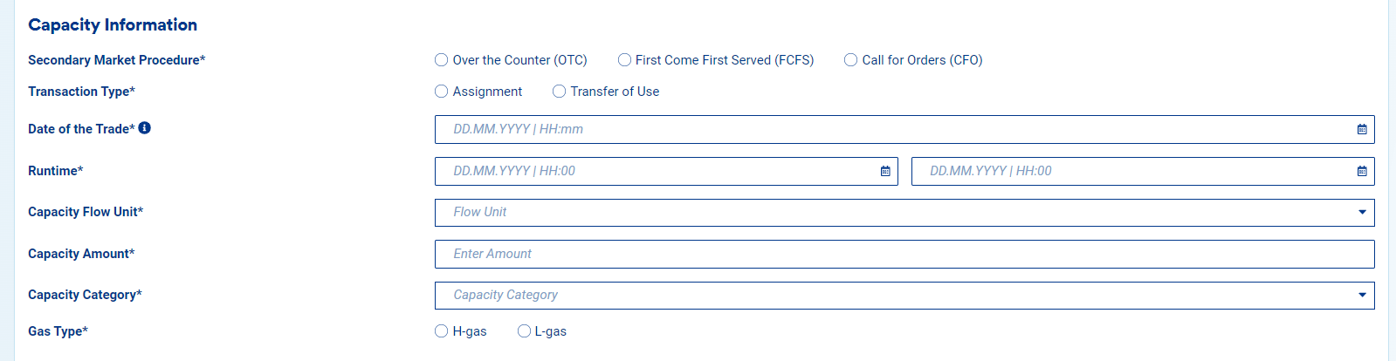Open calendar picker for Date of the Trade

(x=1362, y=129)
